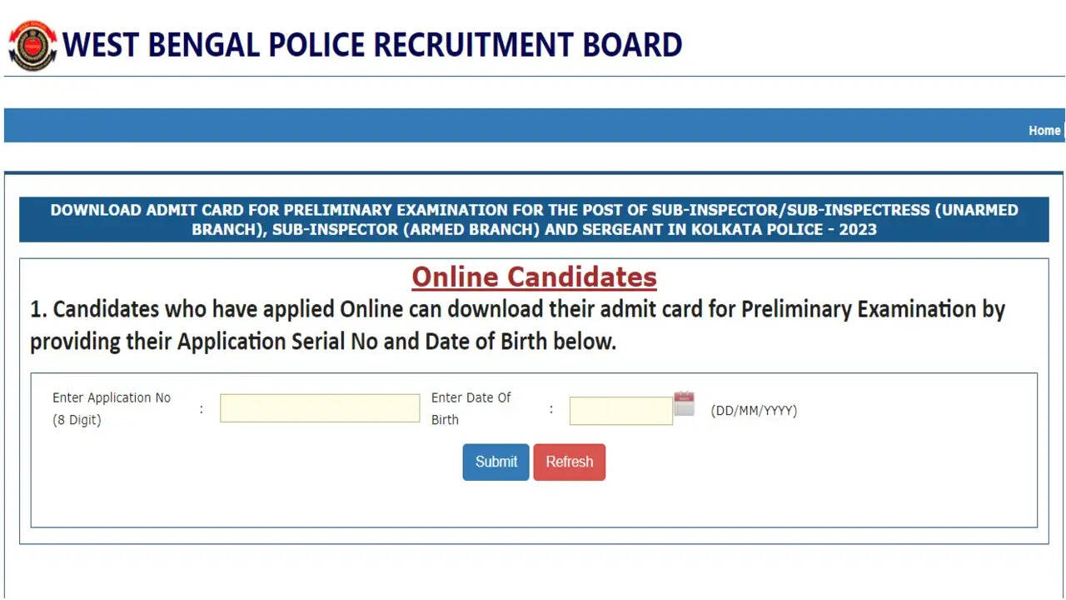Click the "Enter Application No" label

click(112, 397)
